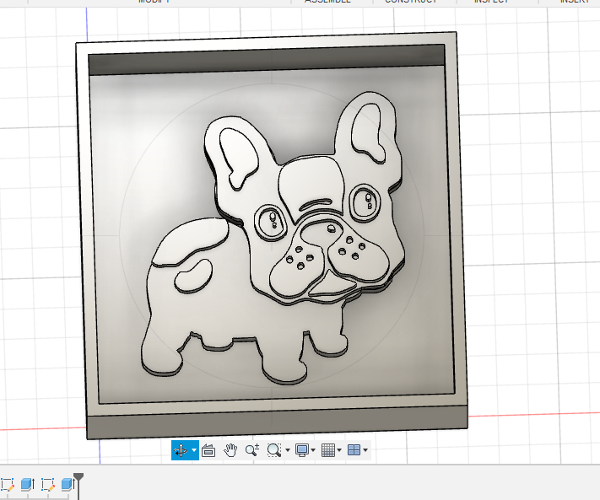The image size is (600, 500).
Task: Open the Grid and Snaps dropdown arrow
Action: click(x=339, y=451)
